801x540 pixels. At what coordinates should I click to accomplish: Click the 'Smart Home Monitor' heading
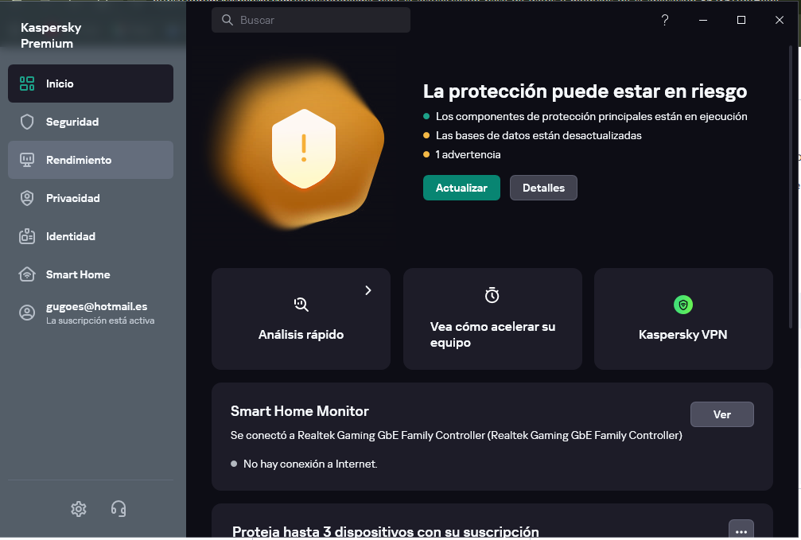pyautogui.click(x=299, y=411)
